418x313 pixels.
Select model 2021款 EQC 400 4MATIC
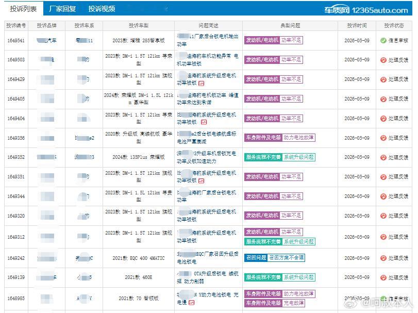[139, 258]
